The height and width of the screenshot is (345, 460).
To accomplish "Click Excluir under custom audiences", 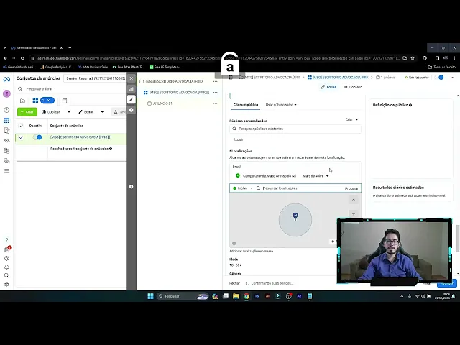I will pyautogui.click(x=238, y=139).
